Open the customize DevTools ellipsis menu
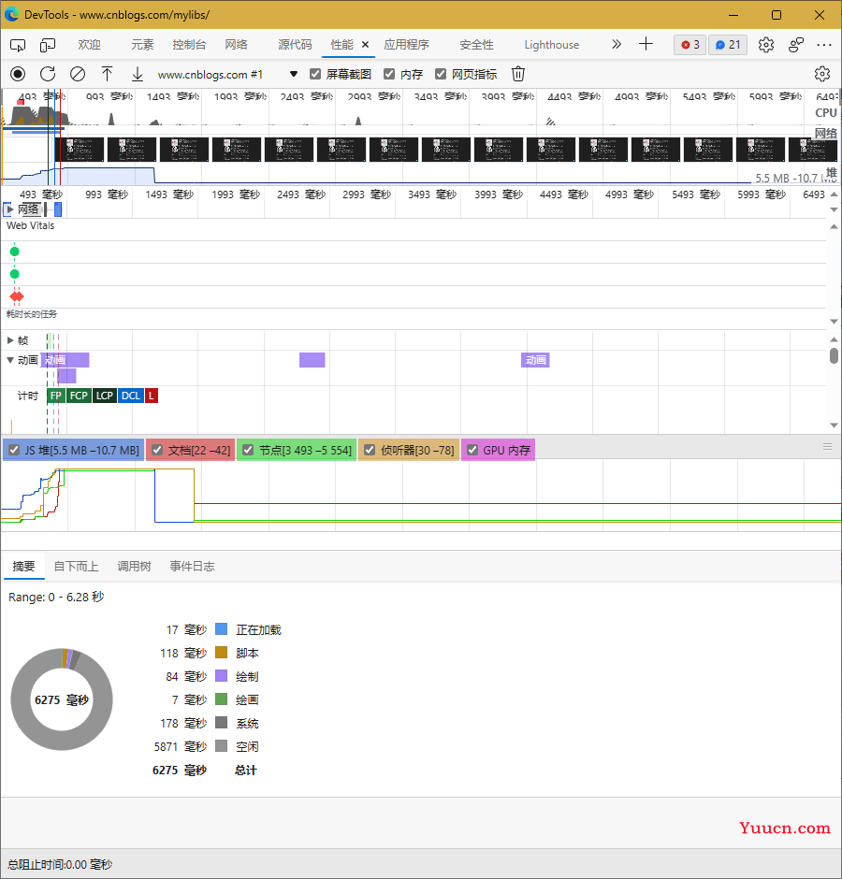This screenshot has height=879, width=842. [824, 45]
